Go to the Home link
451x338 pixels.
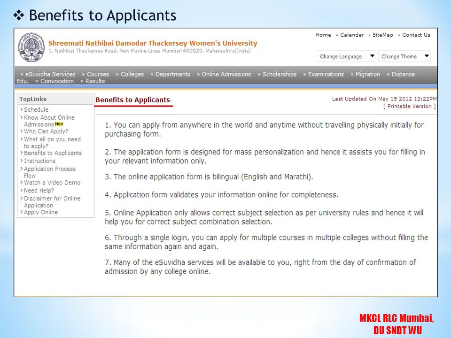pos(323,35)
